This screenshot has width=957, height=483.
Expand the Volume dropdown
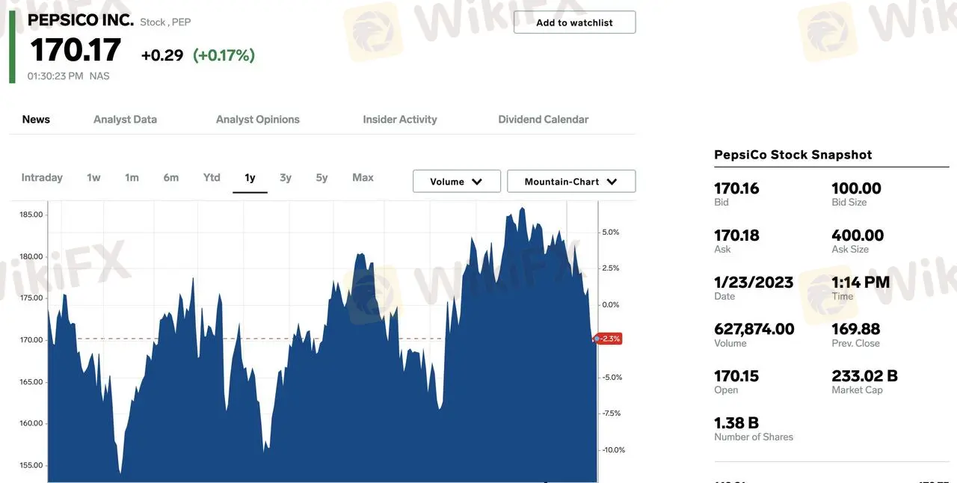point(456,182)
